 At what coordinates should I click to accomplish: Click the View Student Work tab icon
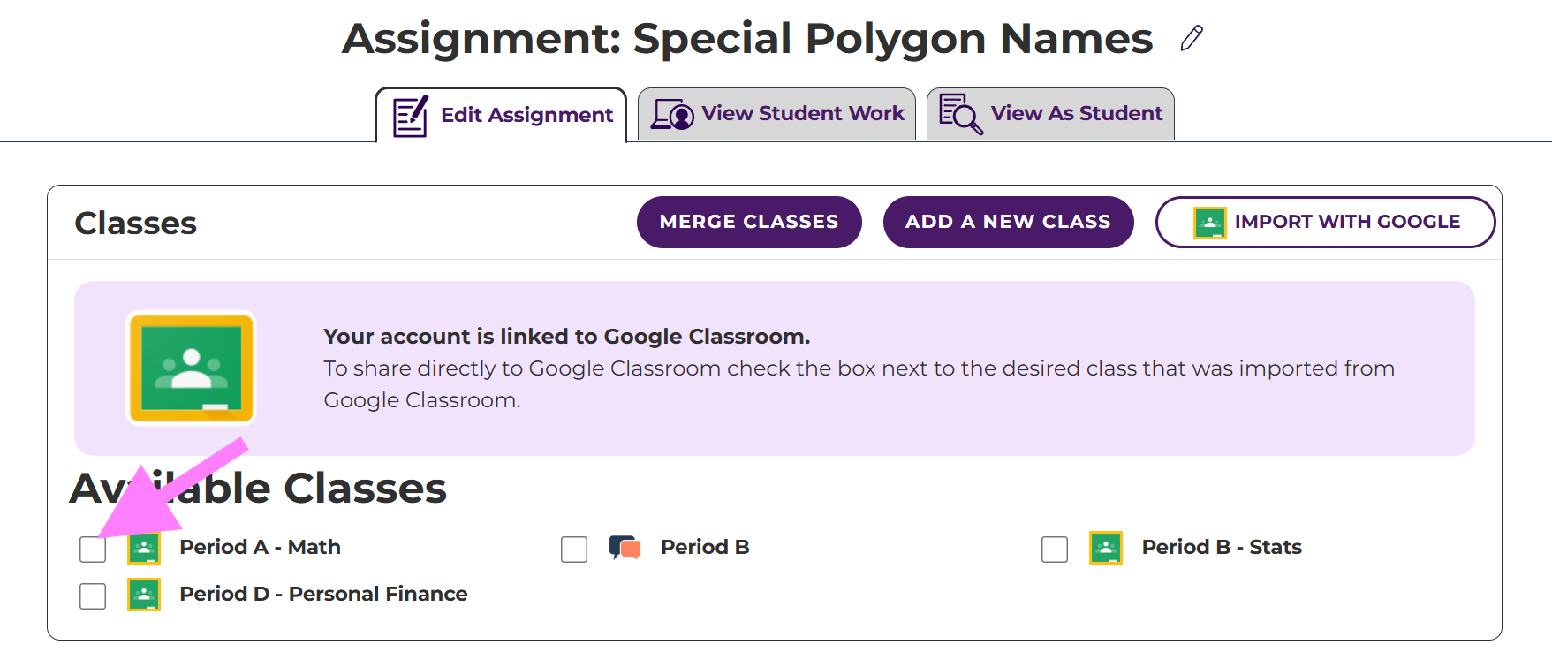click(672, 114)
